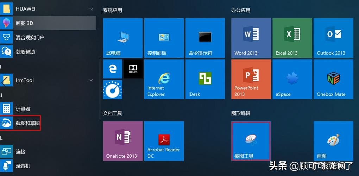
Task: Click the 系统应用 group title
Action: click(x=112, y=10)
